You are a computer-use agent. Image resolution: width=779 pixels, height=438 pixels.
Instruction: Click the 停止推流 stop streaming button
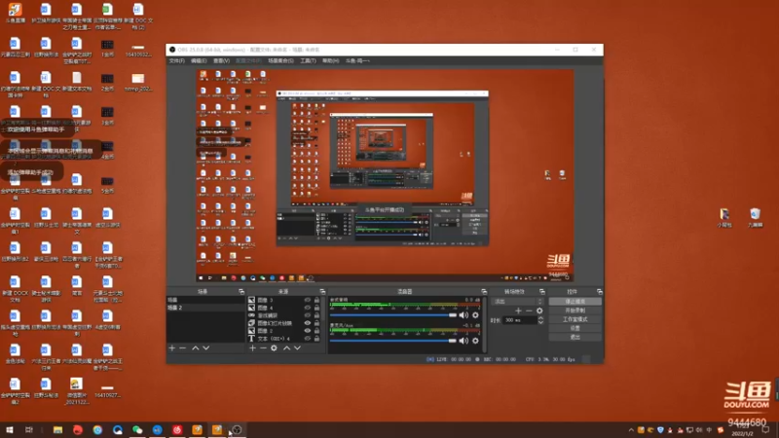tap(575, 302)
